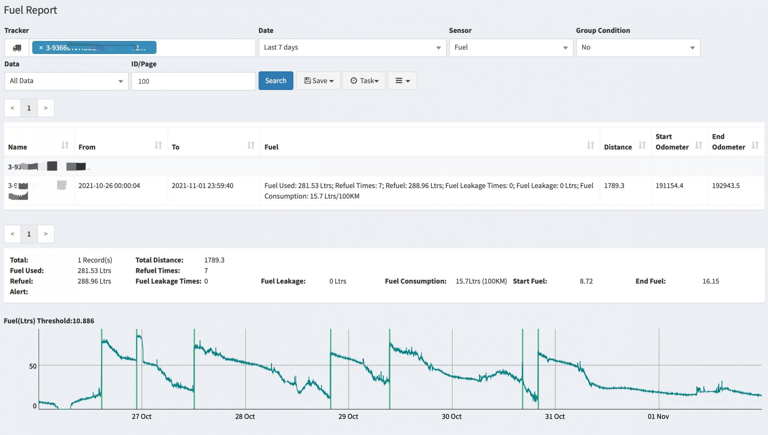Screen dimensions: 768x435
Task: Click the Search button
Action: click(275, 80)
